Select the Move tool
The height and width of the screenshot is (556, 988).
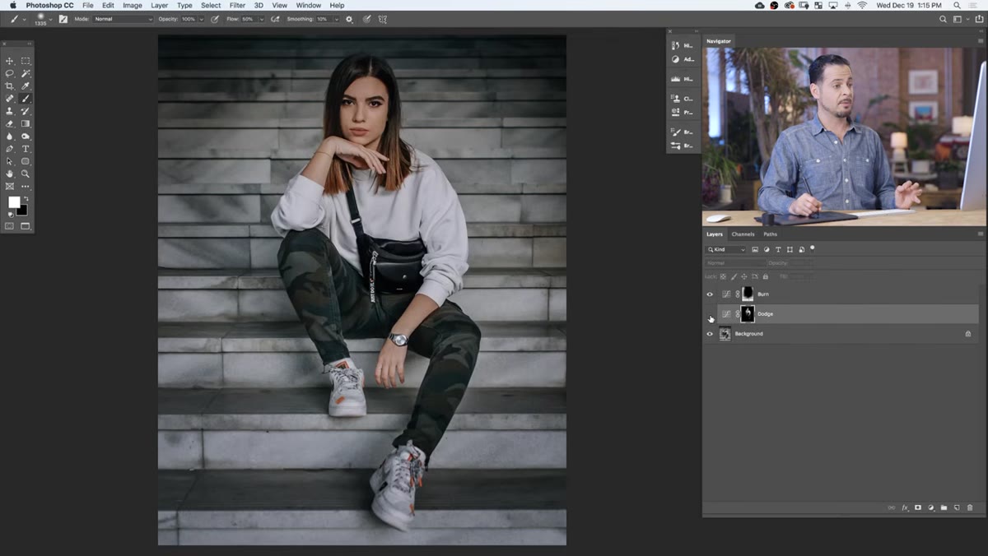pos(10,61)
